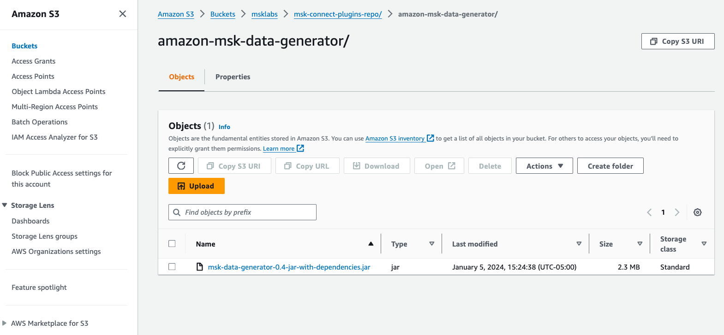Viewport: 724px width, 335px height.
Task: Click the external link icon after Learn more
Action: pyautogui.click(x=300, y=148)
